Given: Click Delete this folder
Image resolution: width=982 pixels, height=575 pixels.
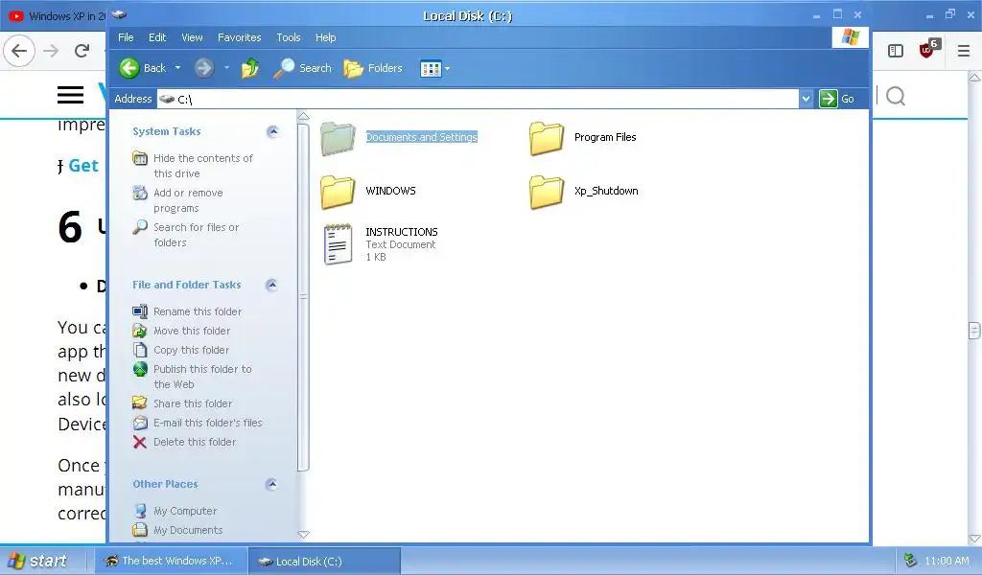Looking at the screenshot, I should [x=184, y=443].
